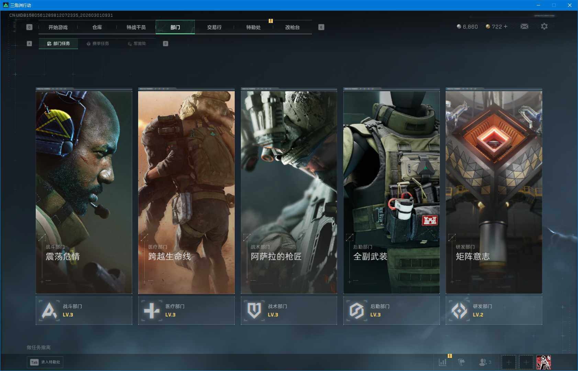
Task: Open settings with the gear icon
Action: click(544, 26)
